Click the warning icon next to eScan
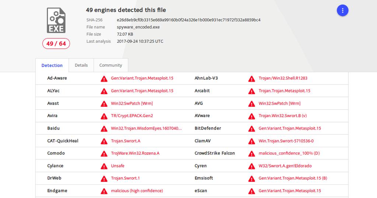This screenshot has height=198, width=377. pos(251,191)
